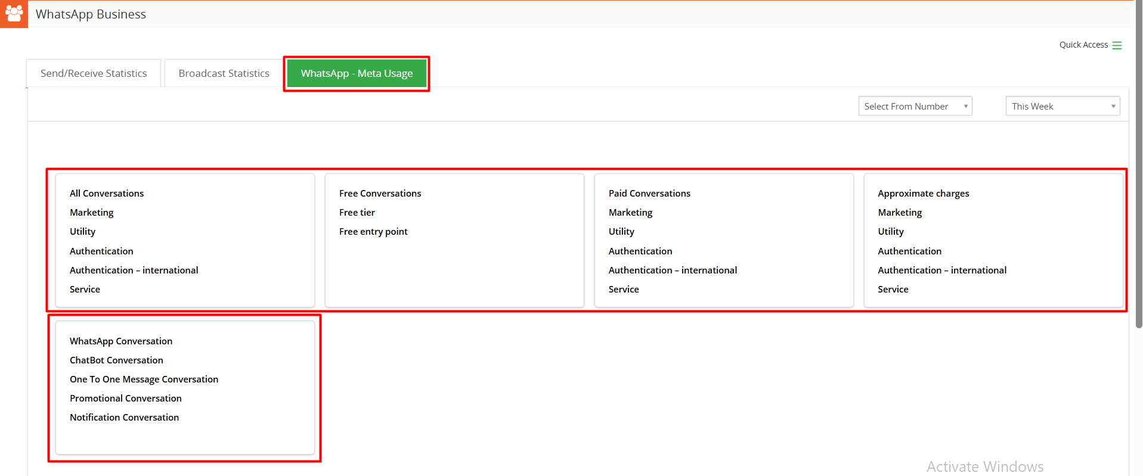The image size is (1143, 476).
Task: Switch to Send/Receive Statistics tab
Action: click(x=94, y=73)
